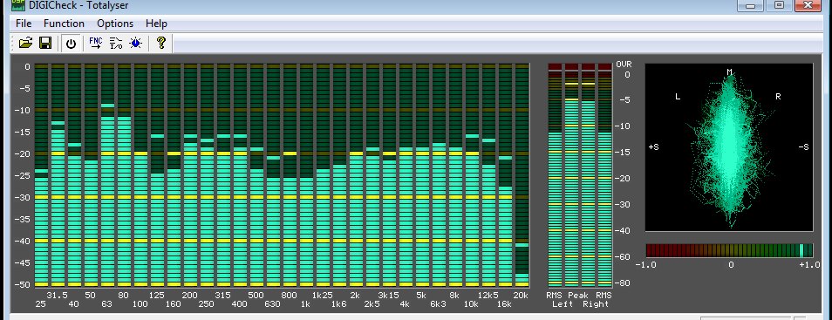Click the blue lamp settings icon
The width and height of the screenshot is (832, 320).
136,44
